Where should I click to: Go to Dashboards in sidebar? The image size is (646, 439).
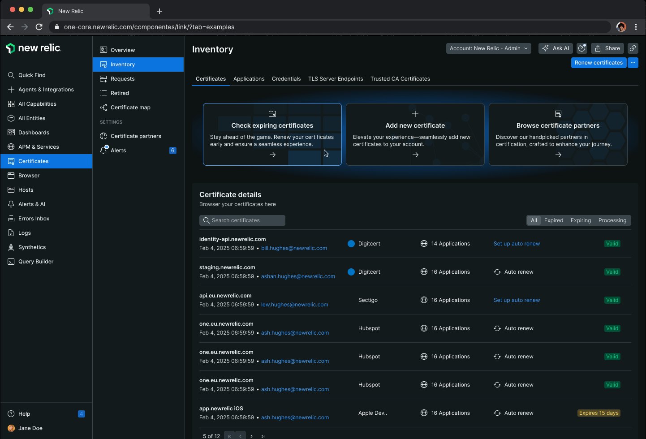pos(46,133)
